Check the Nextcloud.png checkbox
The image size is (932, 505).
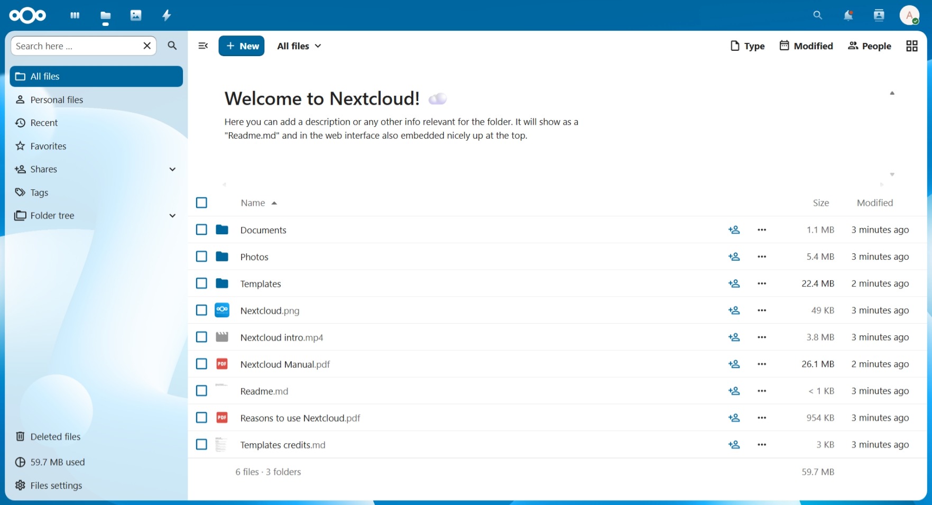point(201,310)
